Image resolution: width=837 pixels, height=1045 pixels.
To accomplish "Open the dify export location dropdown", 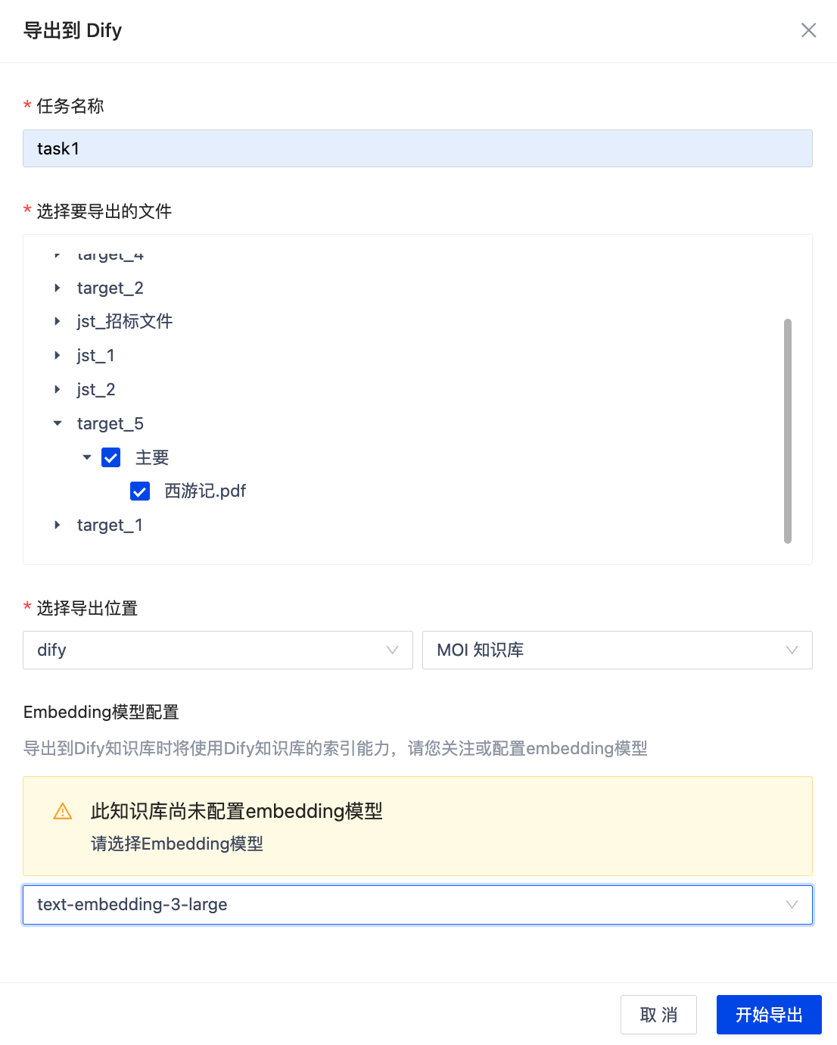I will (x=217, y=650).
